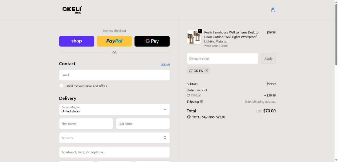Click into the Address field

tap(110, 138)
